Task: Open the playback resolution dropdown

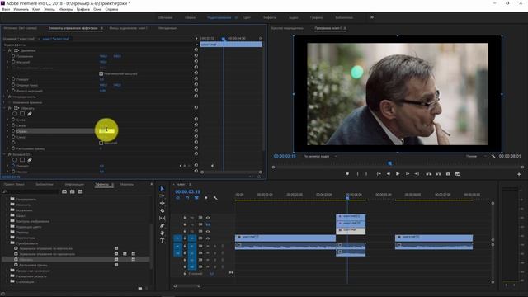Action: (x=476, y=156)
